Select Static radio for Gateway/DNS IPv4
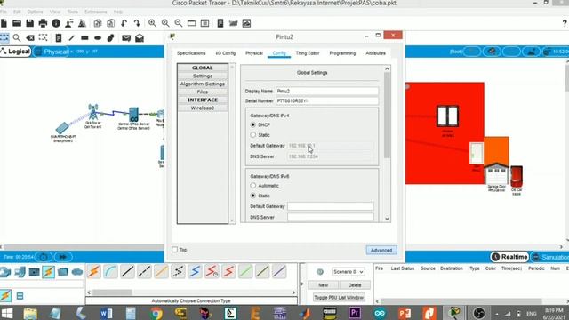The width and height of the screenshot is (569, 320). click(253, 134)
